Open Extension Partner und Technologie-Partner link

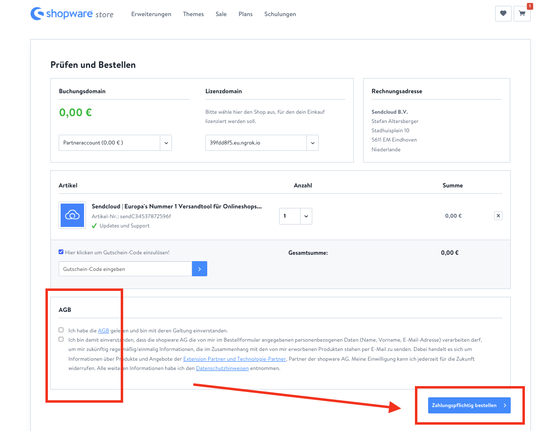point(235,359)
